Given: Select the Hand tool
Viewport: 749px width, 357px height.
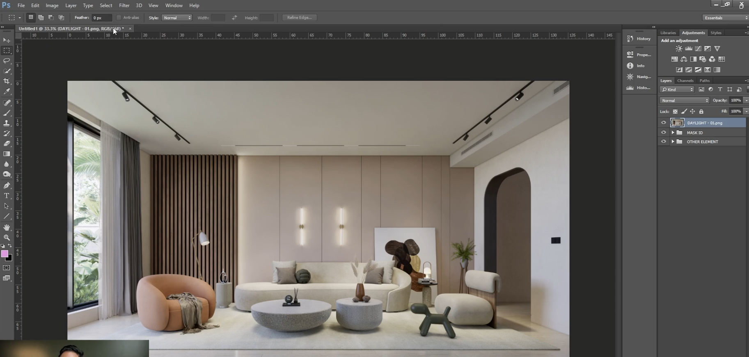Looking at the screenshot, I should [7, 227].
